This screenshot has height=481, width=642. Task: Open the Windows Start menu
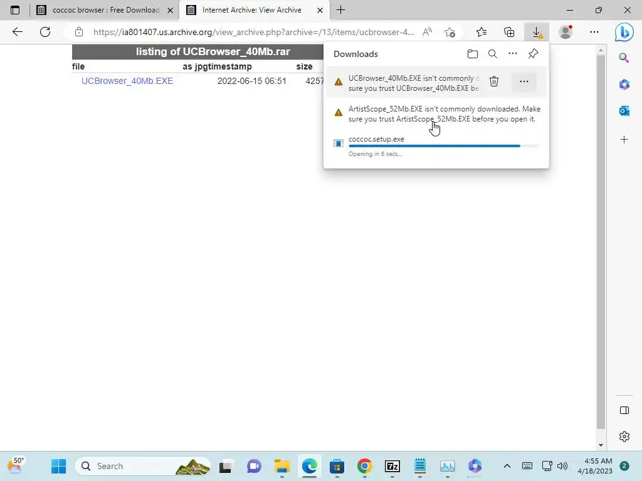pyautogui.click(x=58, y=466)
